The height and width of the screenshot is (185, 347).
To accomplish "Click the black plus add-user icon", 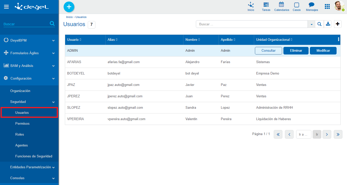I will [338, 24].
